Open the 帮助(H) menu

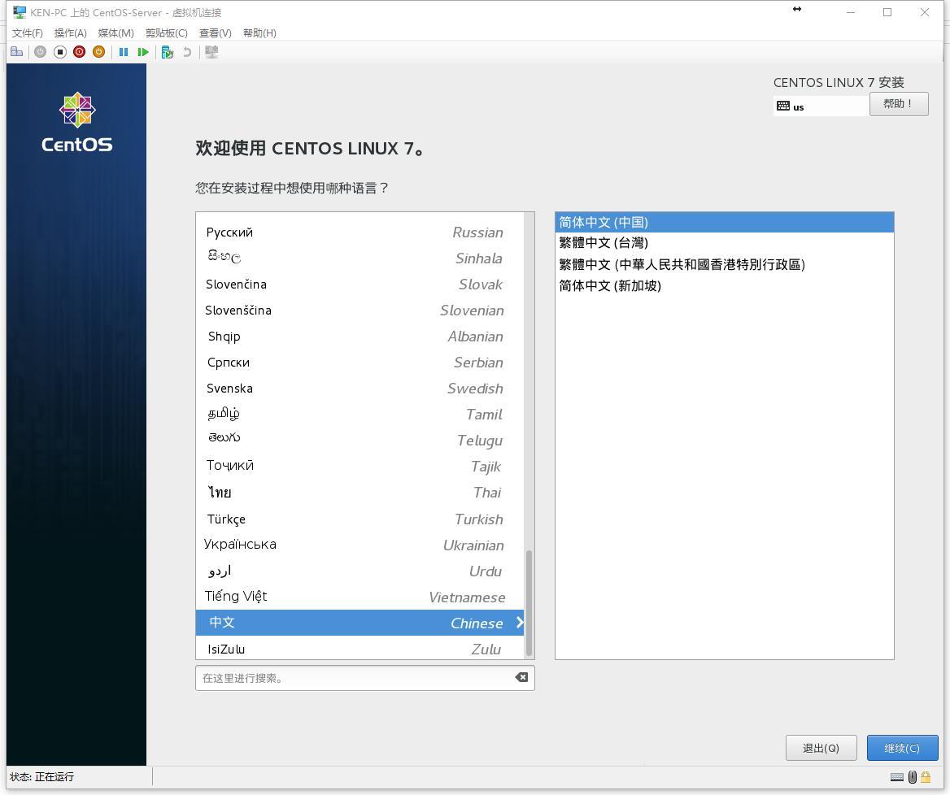tap(259, 33)
